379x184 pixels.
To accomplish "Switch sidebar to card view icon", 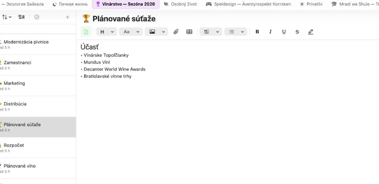I will pyautogui.click(x=21, y=17).
